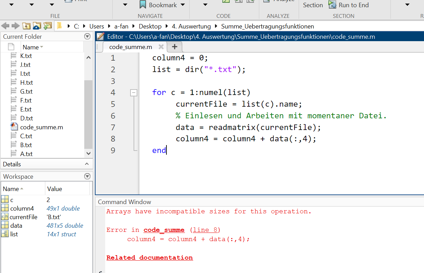Click the Run to End icon
424x273 pixels.
pyautogui.click(x=332, y=5)
